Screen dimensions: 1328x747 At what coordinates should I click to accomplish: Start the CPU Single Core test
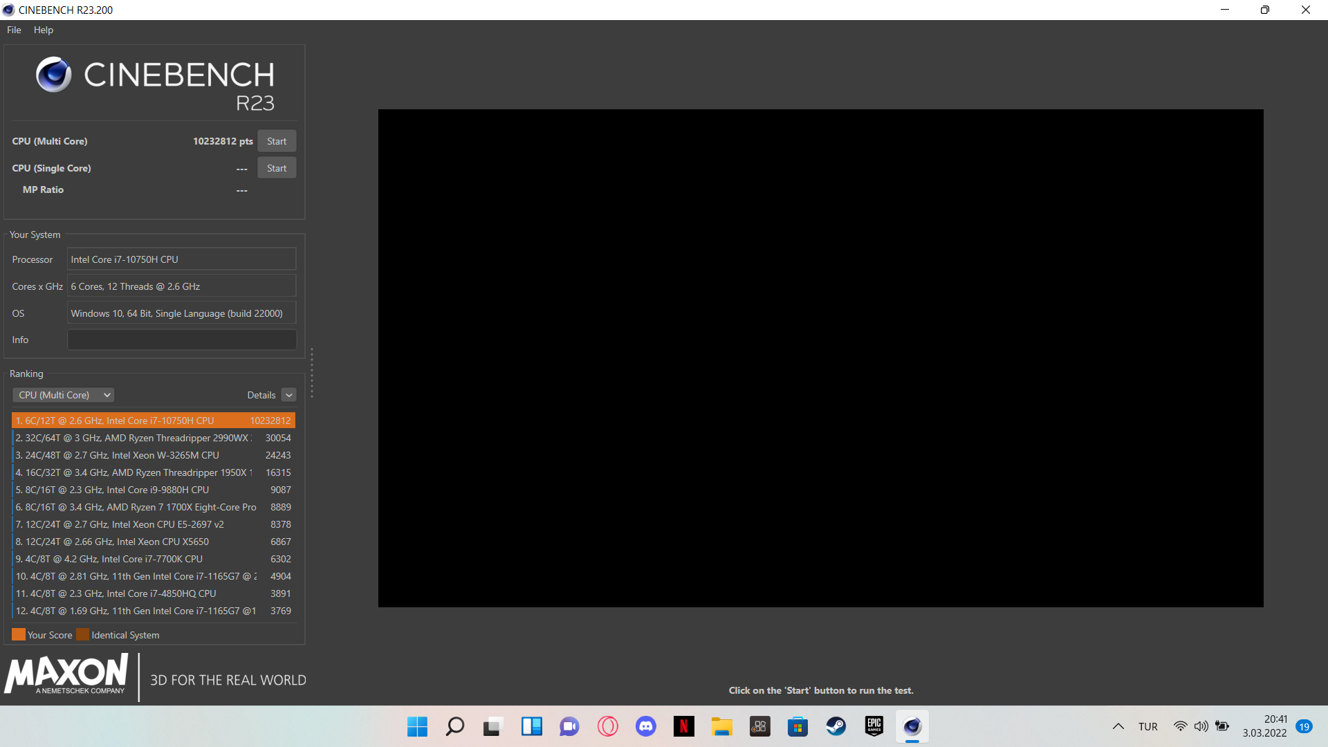pos(277,168)
